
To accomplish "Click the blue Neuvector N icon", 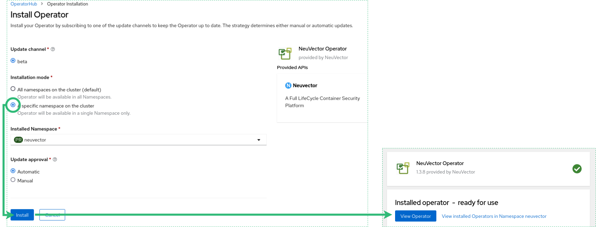I will (x=288, y=86).
